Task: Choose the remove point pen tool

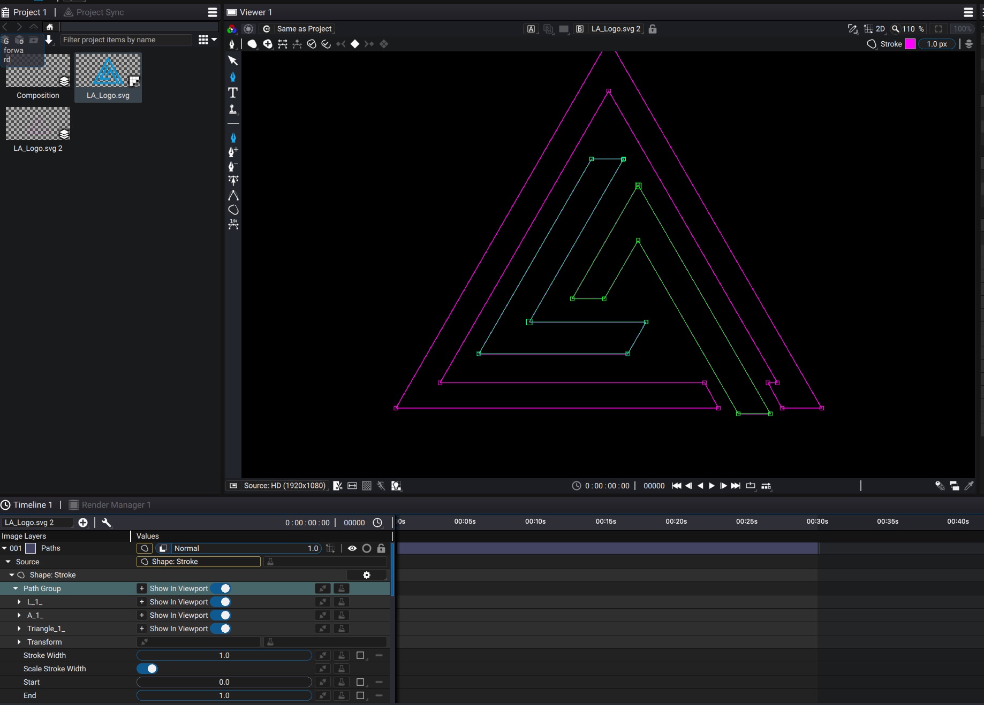Action: pos(233,166)
